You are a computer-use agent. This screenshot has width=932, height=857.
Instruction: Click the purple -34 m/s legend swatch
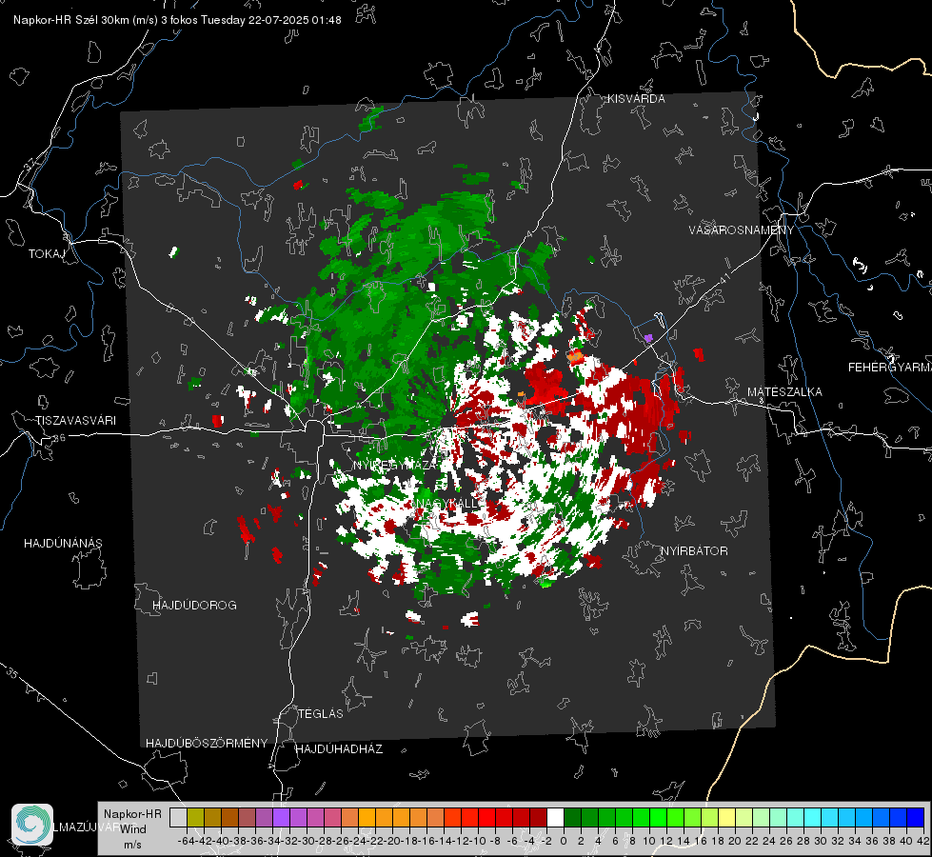[x=281, y=817]
